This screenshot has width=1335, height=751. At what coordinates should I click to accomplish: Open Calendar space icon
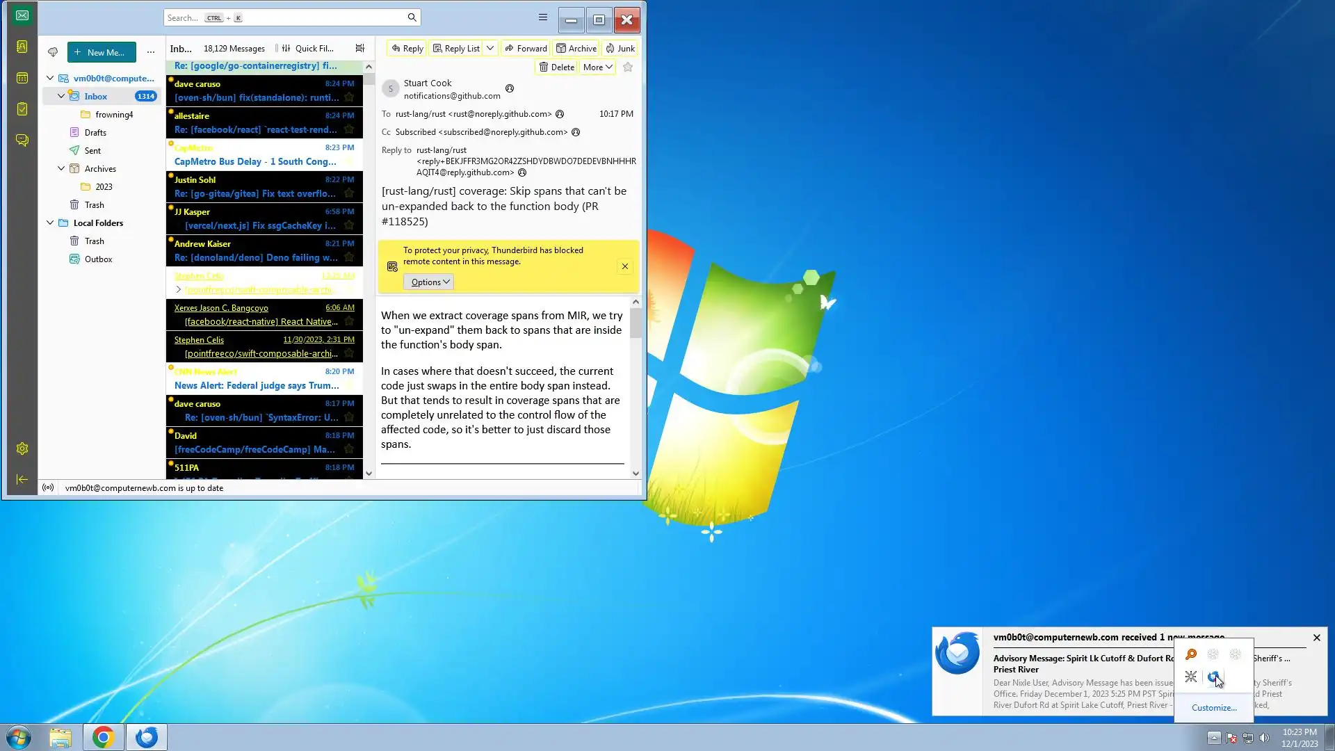click(22, 78)
